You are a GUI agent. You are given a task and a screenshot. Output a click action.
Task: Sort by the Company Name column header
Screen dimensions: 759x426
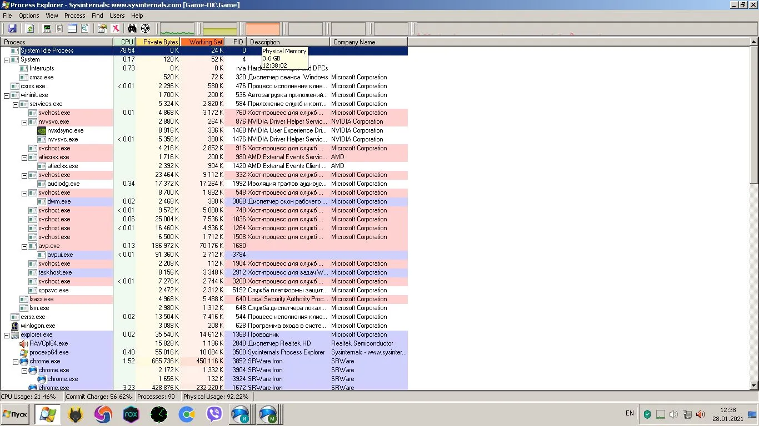tap(368, 42)
